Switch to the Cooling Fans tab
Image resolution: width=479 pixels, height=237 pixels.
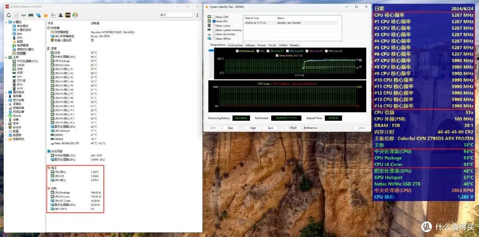pyautogui.click(x=236, y=45)
